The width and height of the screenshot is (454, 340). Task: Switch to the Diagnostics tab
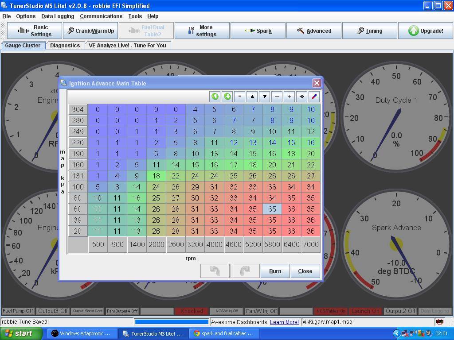[65, 46]
